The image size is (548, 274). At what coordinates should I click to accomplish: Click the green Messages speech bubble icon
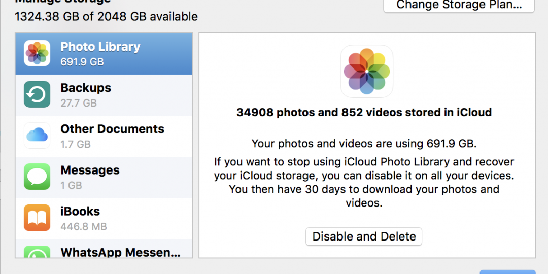click(x=37, y=177)
